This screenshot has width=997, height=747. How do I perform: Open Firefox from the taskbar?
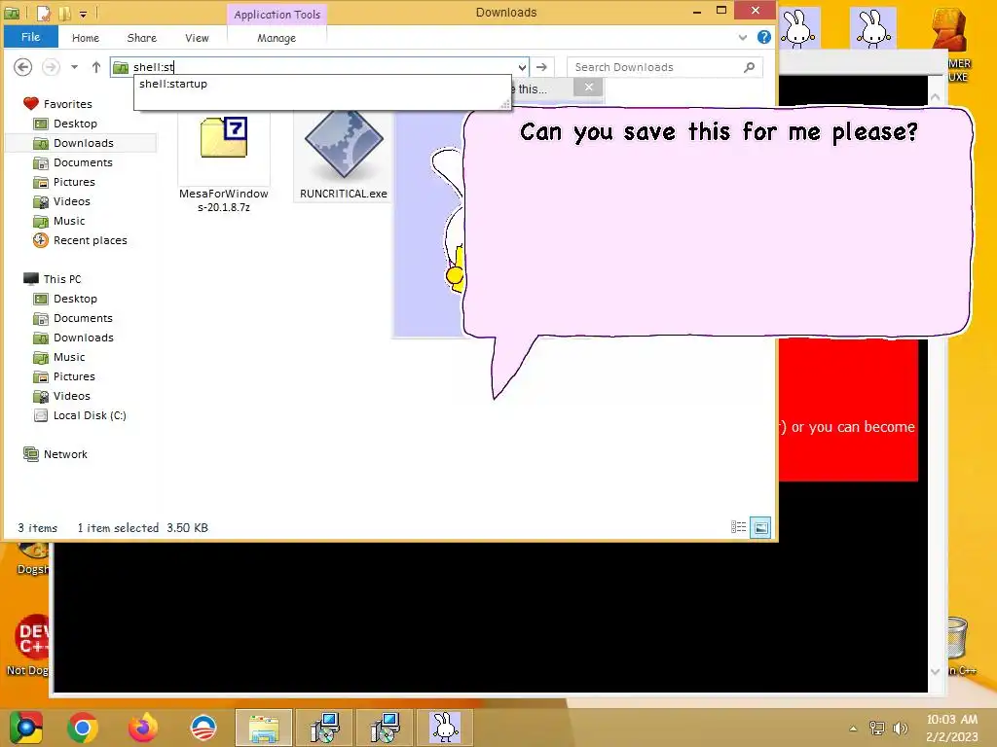(x=143, y=728)
